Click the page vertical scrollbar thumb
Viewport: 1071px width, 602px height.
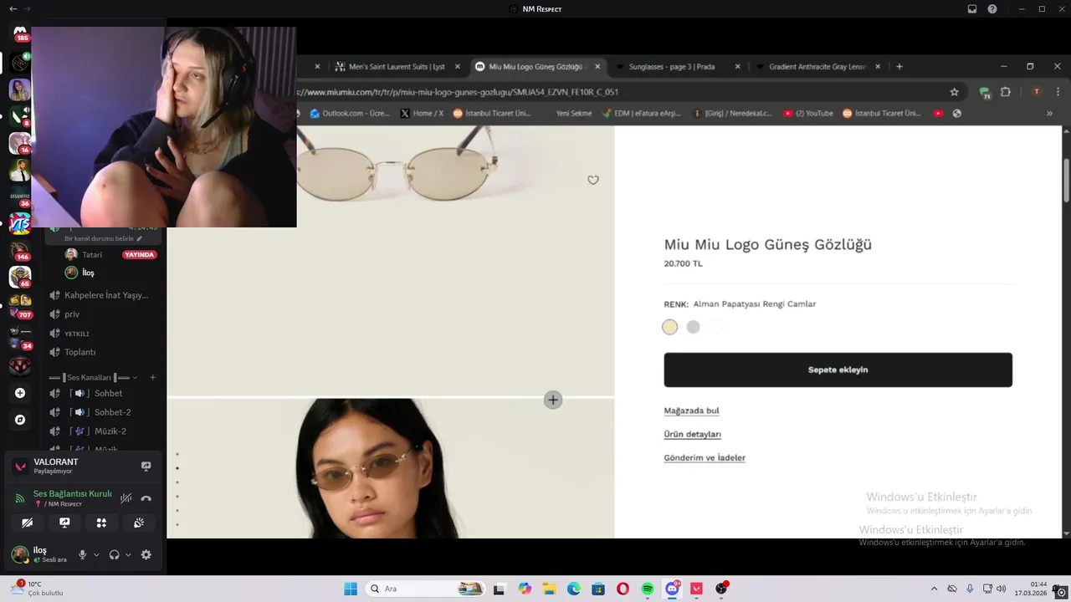1066,179
